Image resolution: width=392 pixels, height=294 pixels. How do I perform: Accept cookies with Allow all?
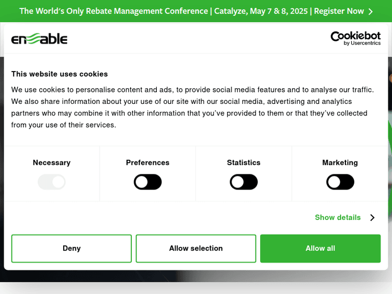pyautogui.click(x=320, y=249)
